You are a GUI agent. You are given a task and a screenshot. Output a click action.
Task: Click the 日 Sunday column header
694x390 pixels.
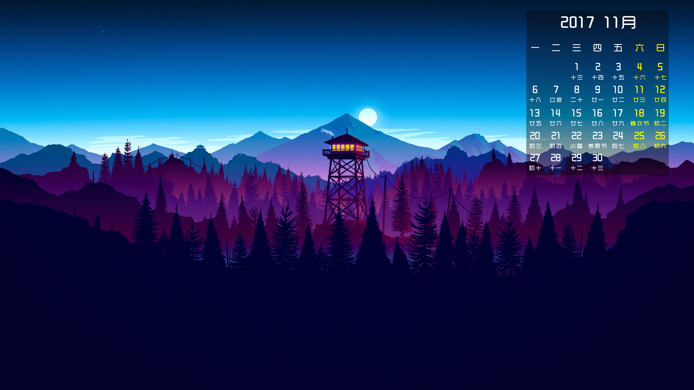tap(660, 48)
